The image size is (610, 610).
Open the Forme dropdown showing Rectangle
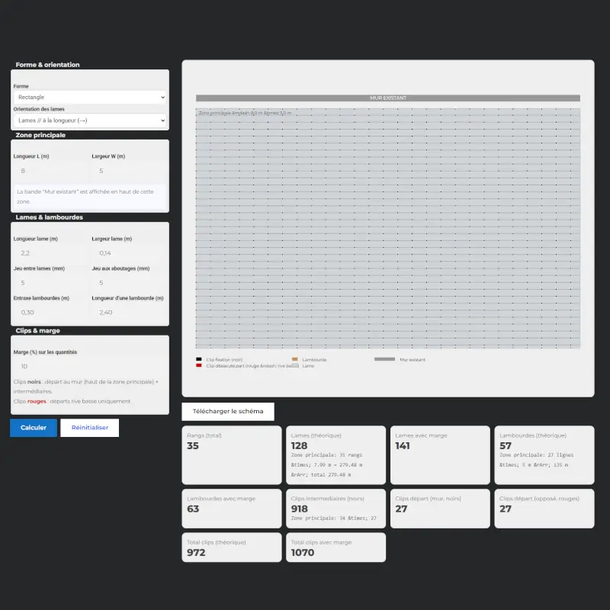89,98
